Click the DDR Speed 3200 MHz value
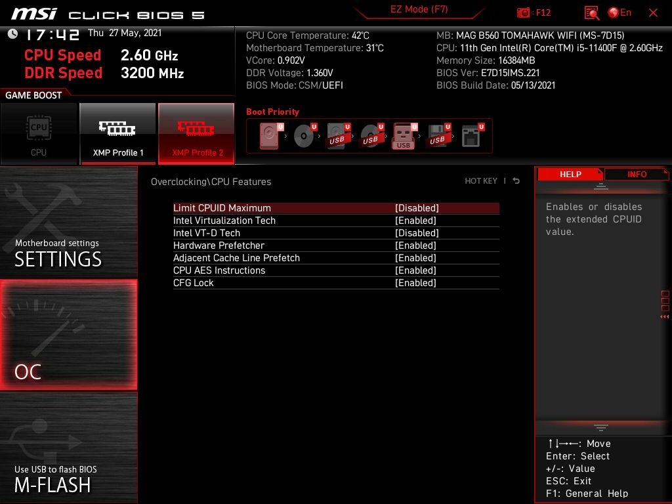This screenshot has width=672, height=504. click(x=152, y=73)
